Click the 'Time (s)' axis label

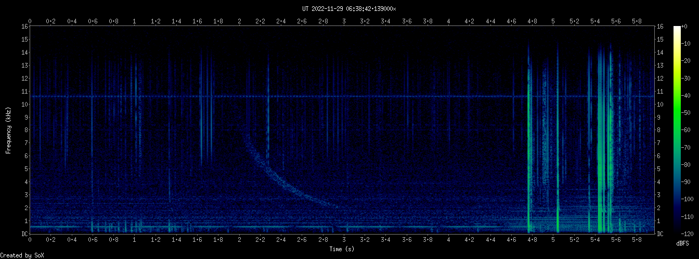(342, 249)
